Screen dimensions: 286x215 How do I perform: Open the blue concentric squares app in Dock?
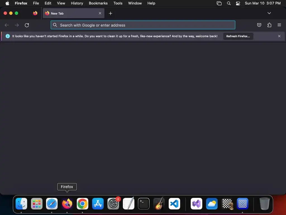[x=242, y=204]
